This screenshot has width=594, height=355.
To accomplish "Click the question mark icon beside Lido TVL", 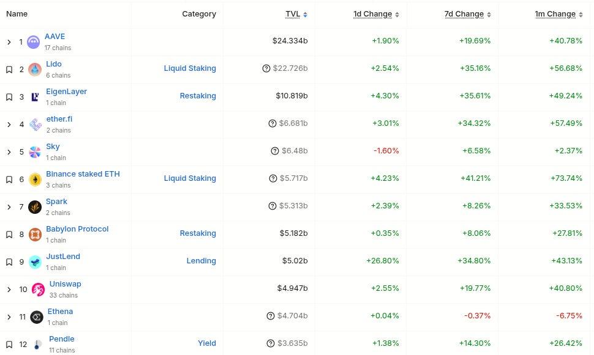I will [x=266, y=68].
